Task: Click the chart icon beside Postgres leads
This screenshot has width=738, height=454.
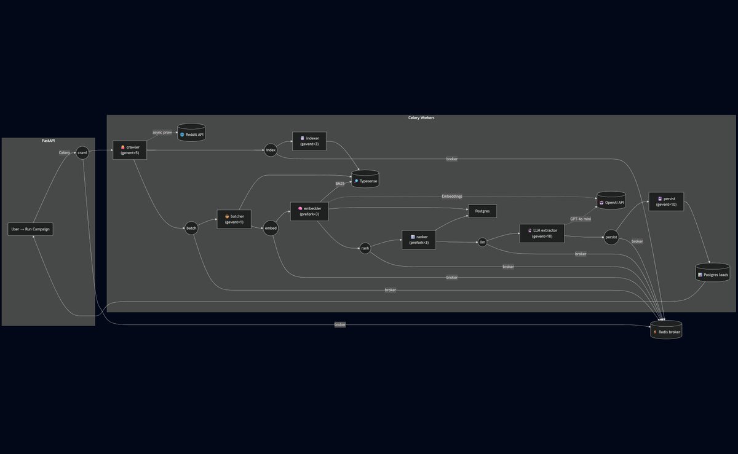Action: pyautogui.click(x=700, y=275)
